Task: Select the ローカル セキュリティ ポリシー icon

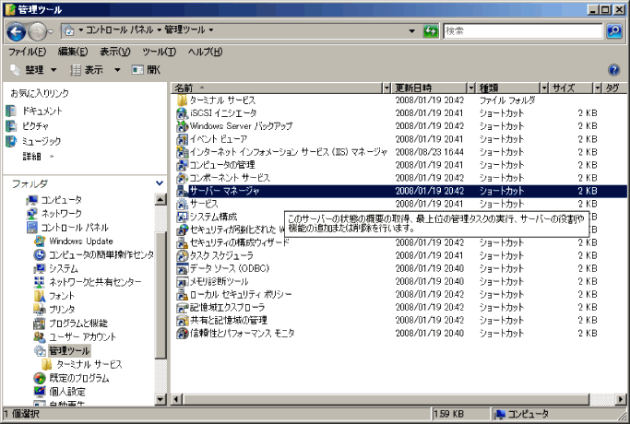Action: [182, 294]
